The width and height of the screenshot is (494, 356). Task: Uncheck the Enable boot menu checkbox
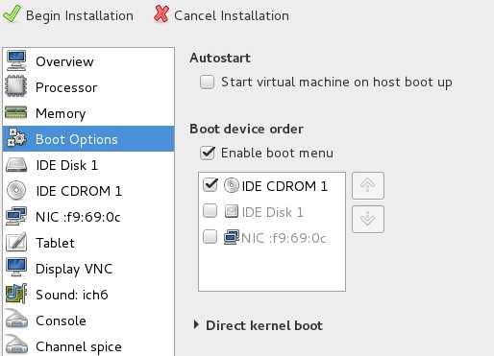tap(207, 153)
